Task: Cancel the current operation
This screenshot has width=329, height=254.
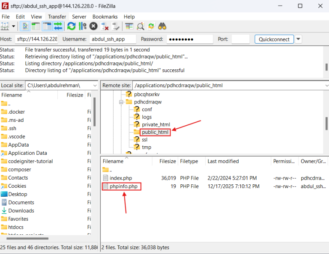Action: [93, 26]
